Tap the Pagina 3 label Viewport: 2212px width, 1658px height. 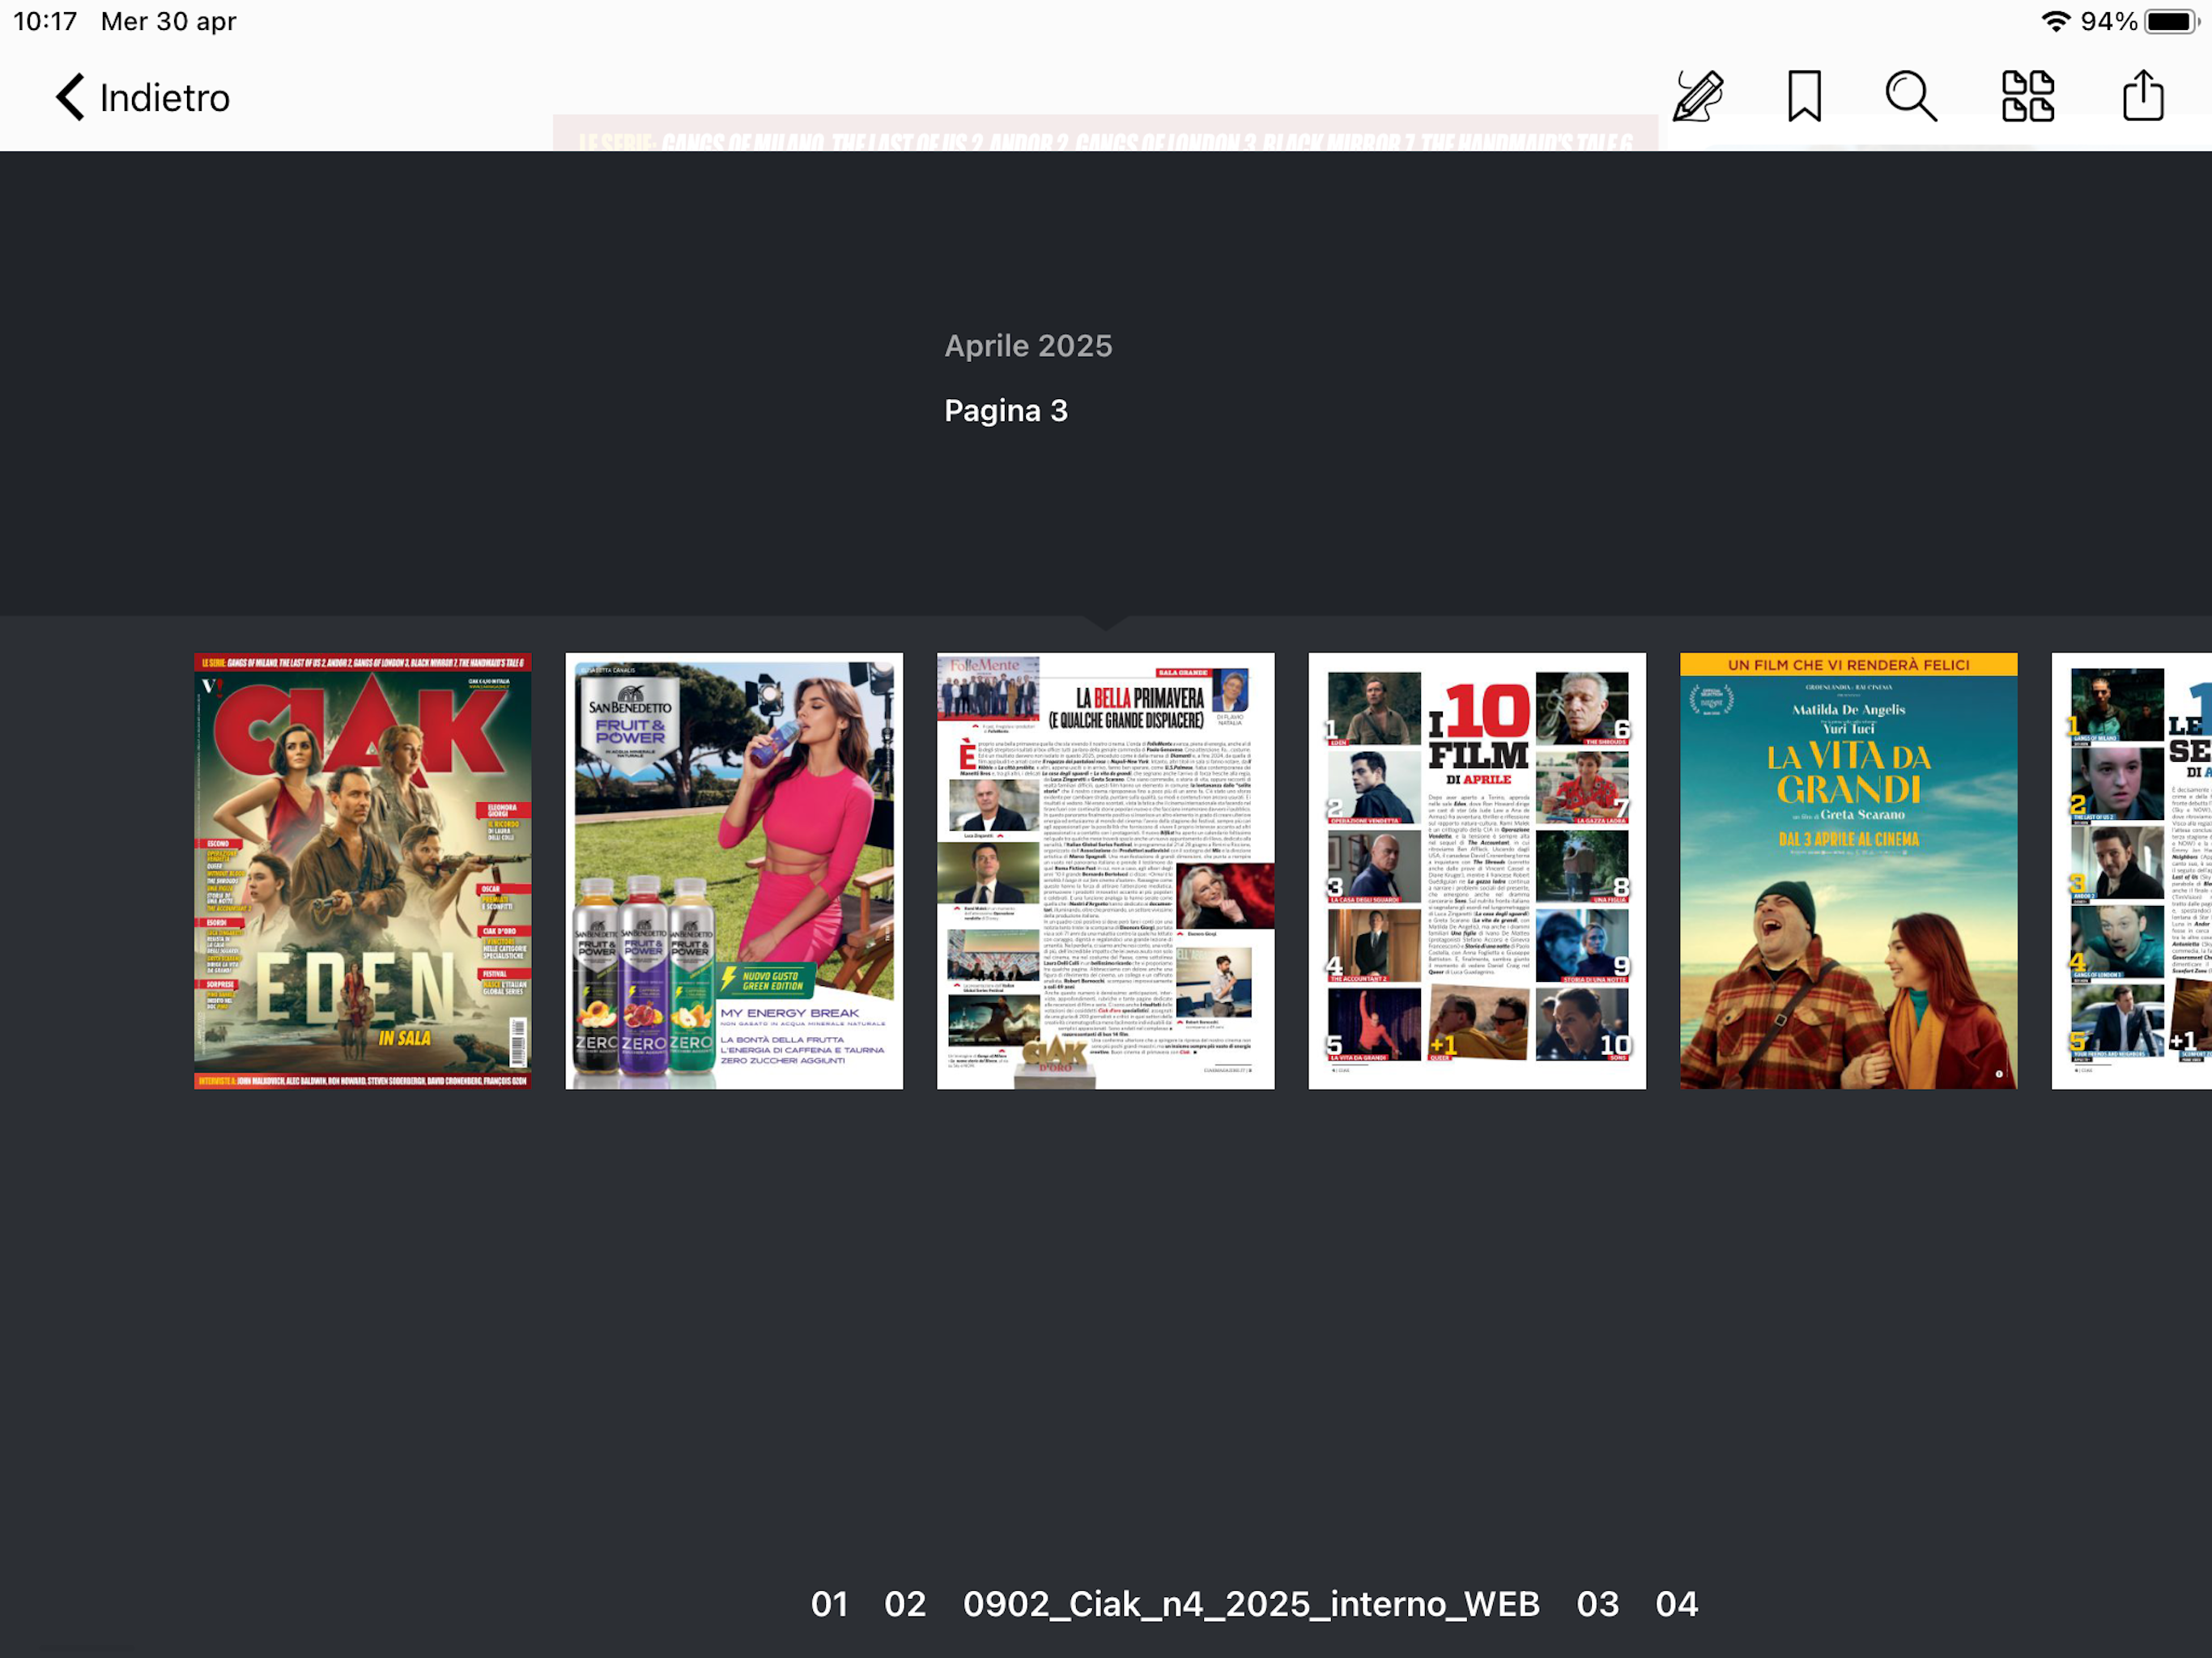point(1006,411)
